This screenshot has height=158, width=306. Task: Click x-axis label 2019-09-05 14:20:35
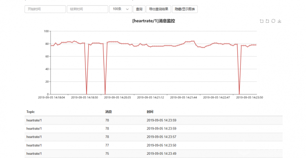pyautogui.click(x=118, y=97)
